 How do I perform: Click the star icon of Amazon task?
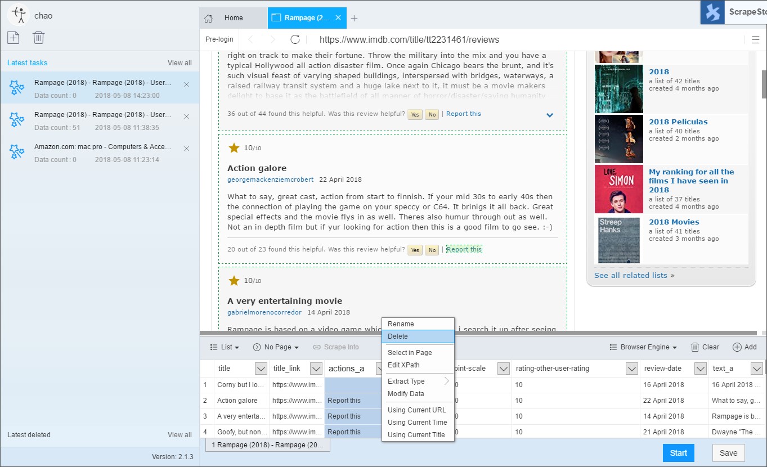tap(17, 152)
